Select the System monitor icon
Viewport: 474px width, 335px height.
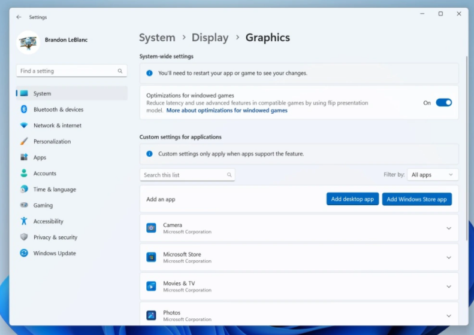24,93
